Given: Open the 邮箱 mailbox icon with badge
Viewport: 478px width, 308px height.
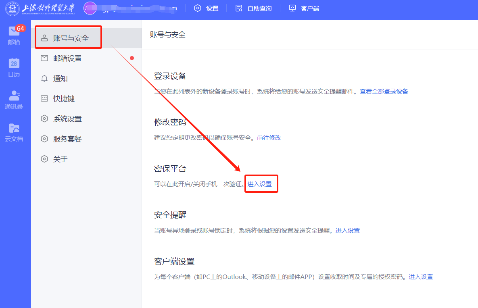Looking at the screenshot, I should [x=14, y=32].
